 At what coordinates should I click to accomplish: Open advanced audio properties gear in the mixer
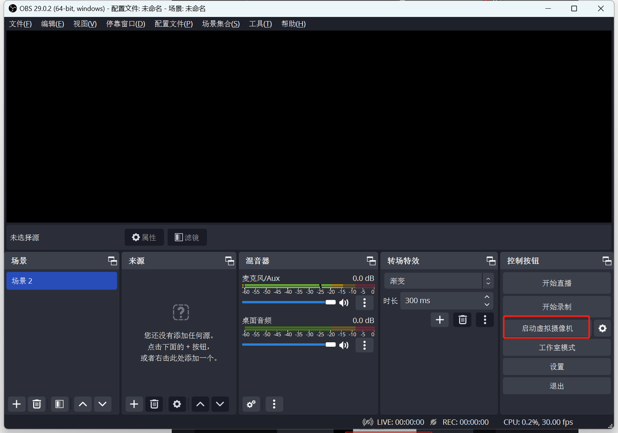251,404
